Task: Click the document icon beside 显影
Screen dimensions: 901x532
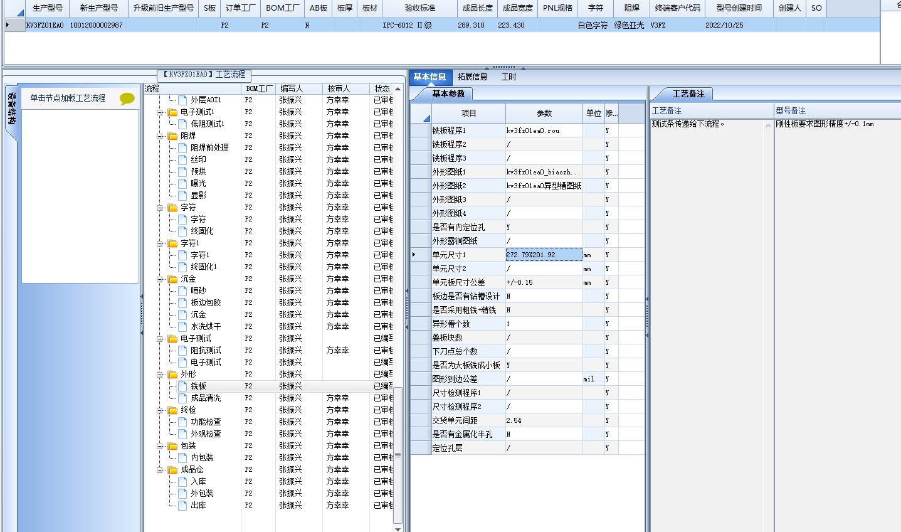Action: point(182,195)
